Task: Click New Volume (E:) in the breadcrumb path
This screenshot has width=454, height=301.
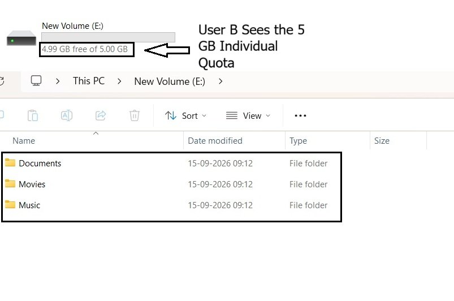Action: (x=170, y=81)
